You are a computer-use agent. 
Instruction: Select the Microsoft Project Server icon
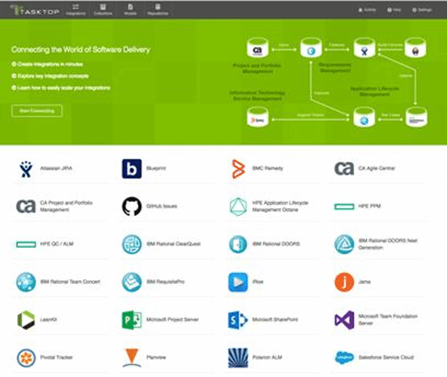pyautogui.click(x=132, y=320)
